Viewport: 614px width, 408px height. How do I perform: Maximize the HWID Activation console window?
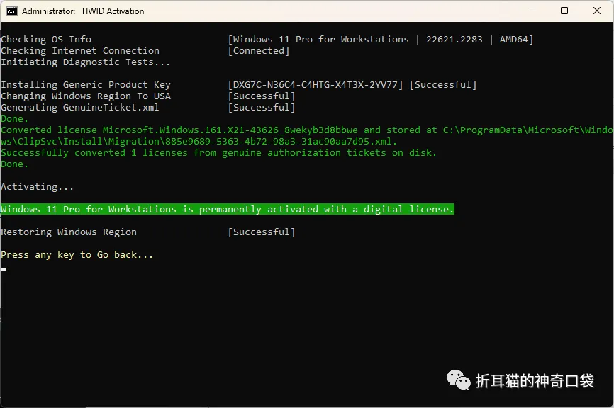tap(564, 11)
